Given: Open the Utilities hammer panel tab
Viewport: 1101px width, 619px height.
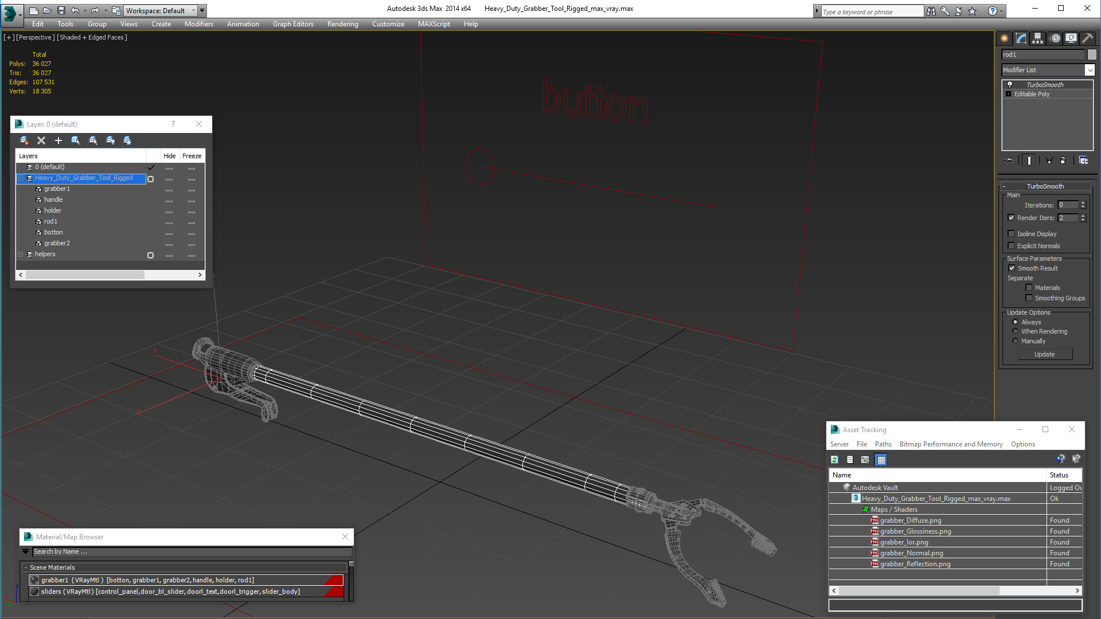Looking at the screenshot, I should (x=1087, y=38).
